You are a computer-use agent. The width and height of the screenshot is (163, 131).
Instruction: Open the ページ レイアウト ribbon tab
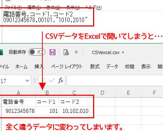67,67
